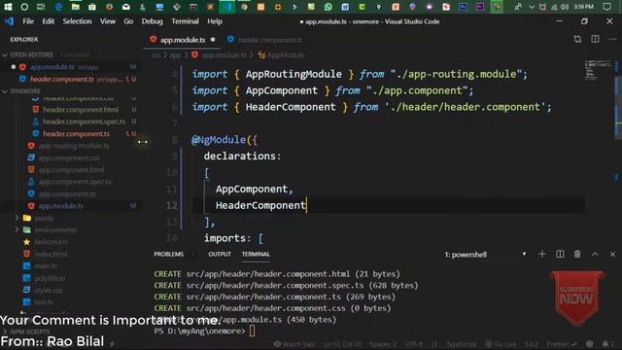Collapse the OPEN EDITORS section
Screen dimensions: 622x350
(x=32, y=54)
